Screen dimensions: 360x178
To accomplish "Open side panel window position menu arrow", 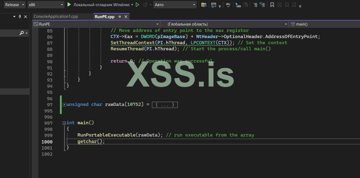I will tap(14, 16).
